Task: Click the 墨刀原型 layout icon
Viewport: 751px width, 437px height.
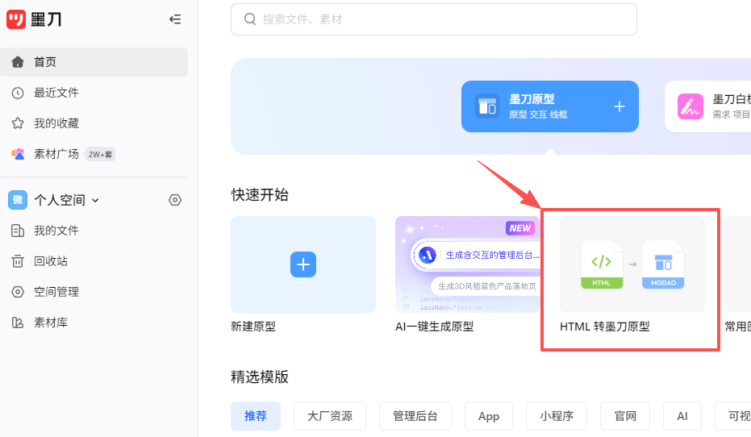Action: point(487,106)
